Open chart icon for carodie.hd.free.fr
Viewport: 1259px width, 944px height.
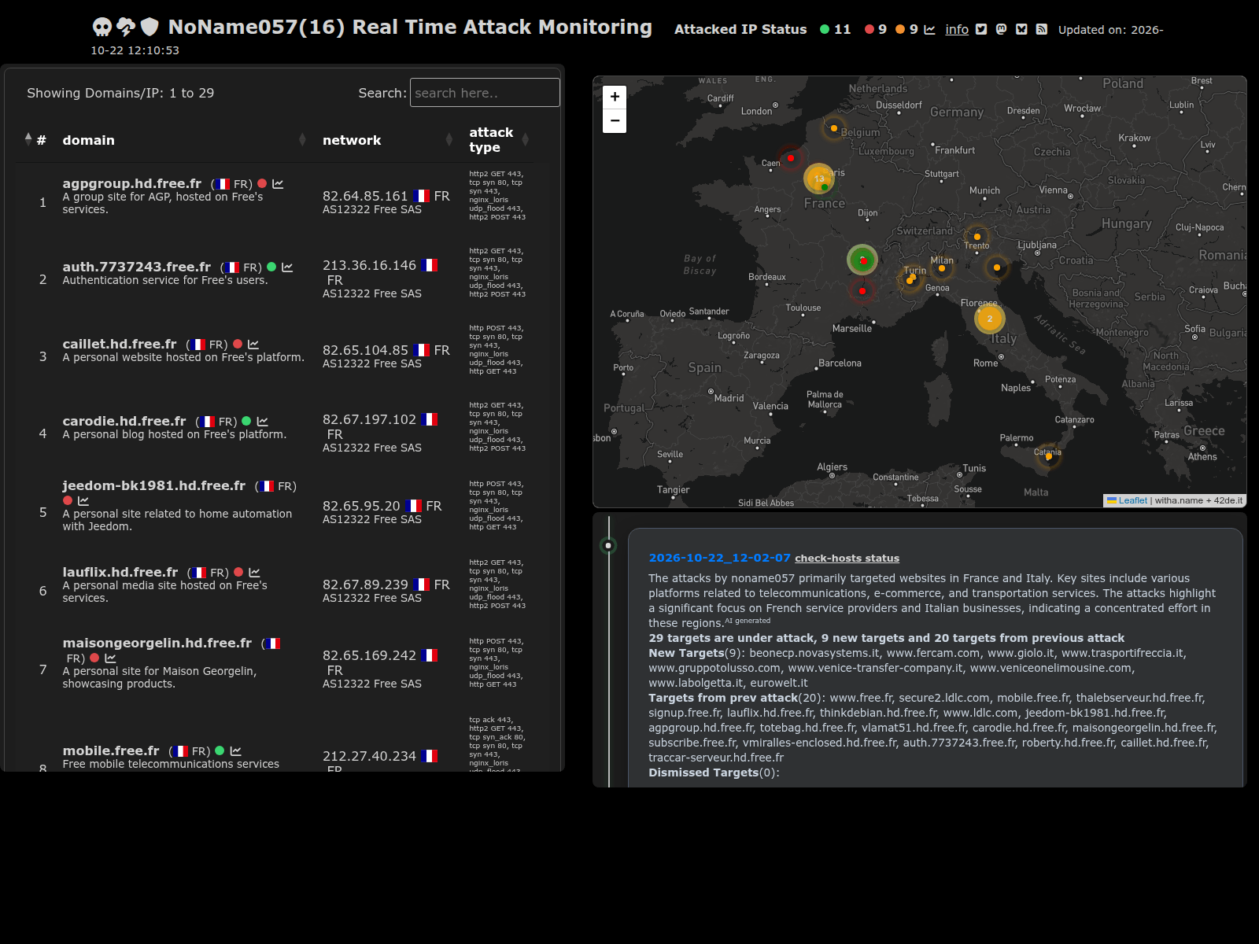click(263, 422)
